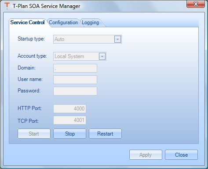The width and height of the screenshot is (208, 169).
Task: Click the Auto startup type combo box
Action: click(88, 39)
